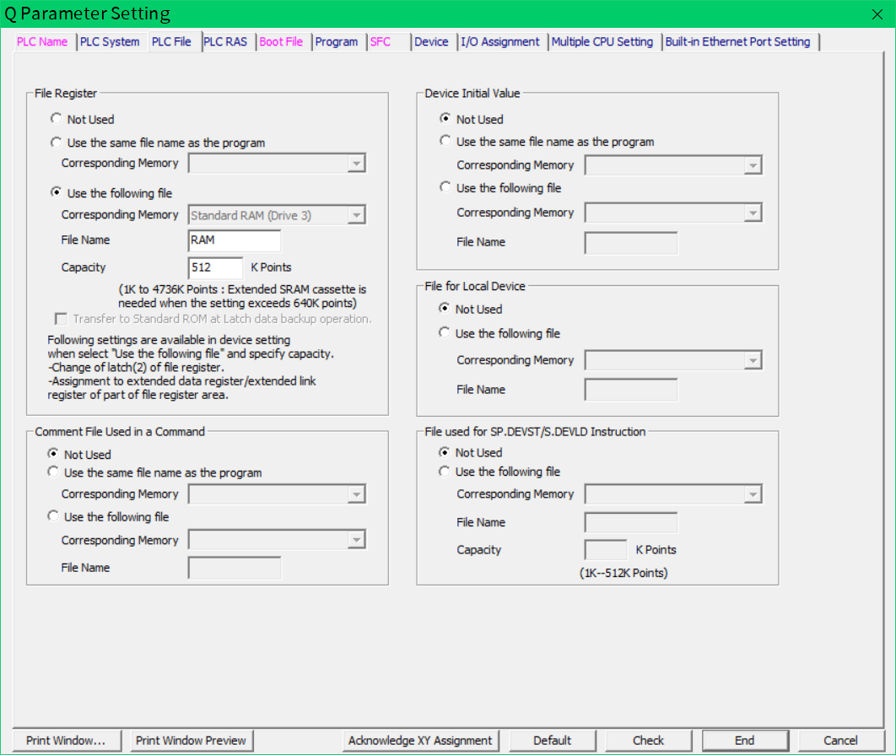Image resolution: width=896 pixels, height=755 pixels.
Task: Enable Use the following file for Local Device
Action: pos(445,333)
